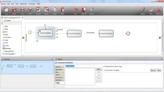Click the type filter text field
The image size is (164, 92).
pos(80,66)
